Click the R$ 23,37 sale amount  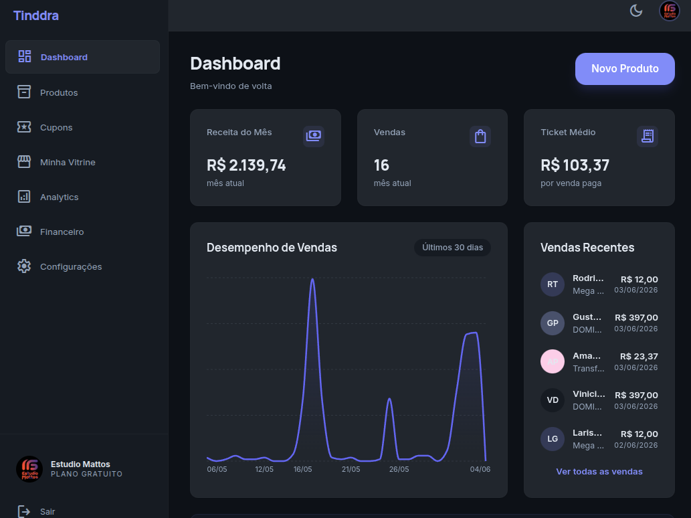point(639,356)
